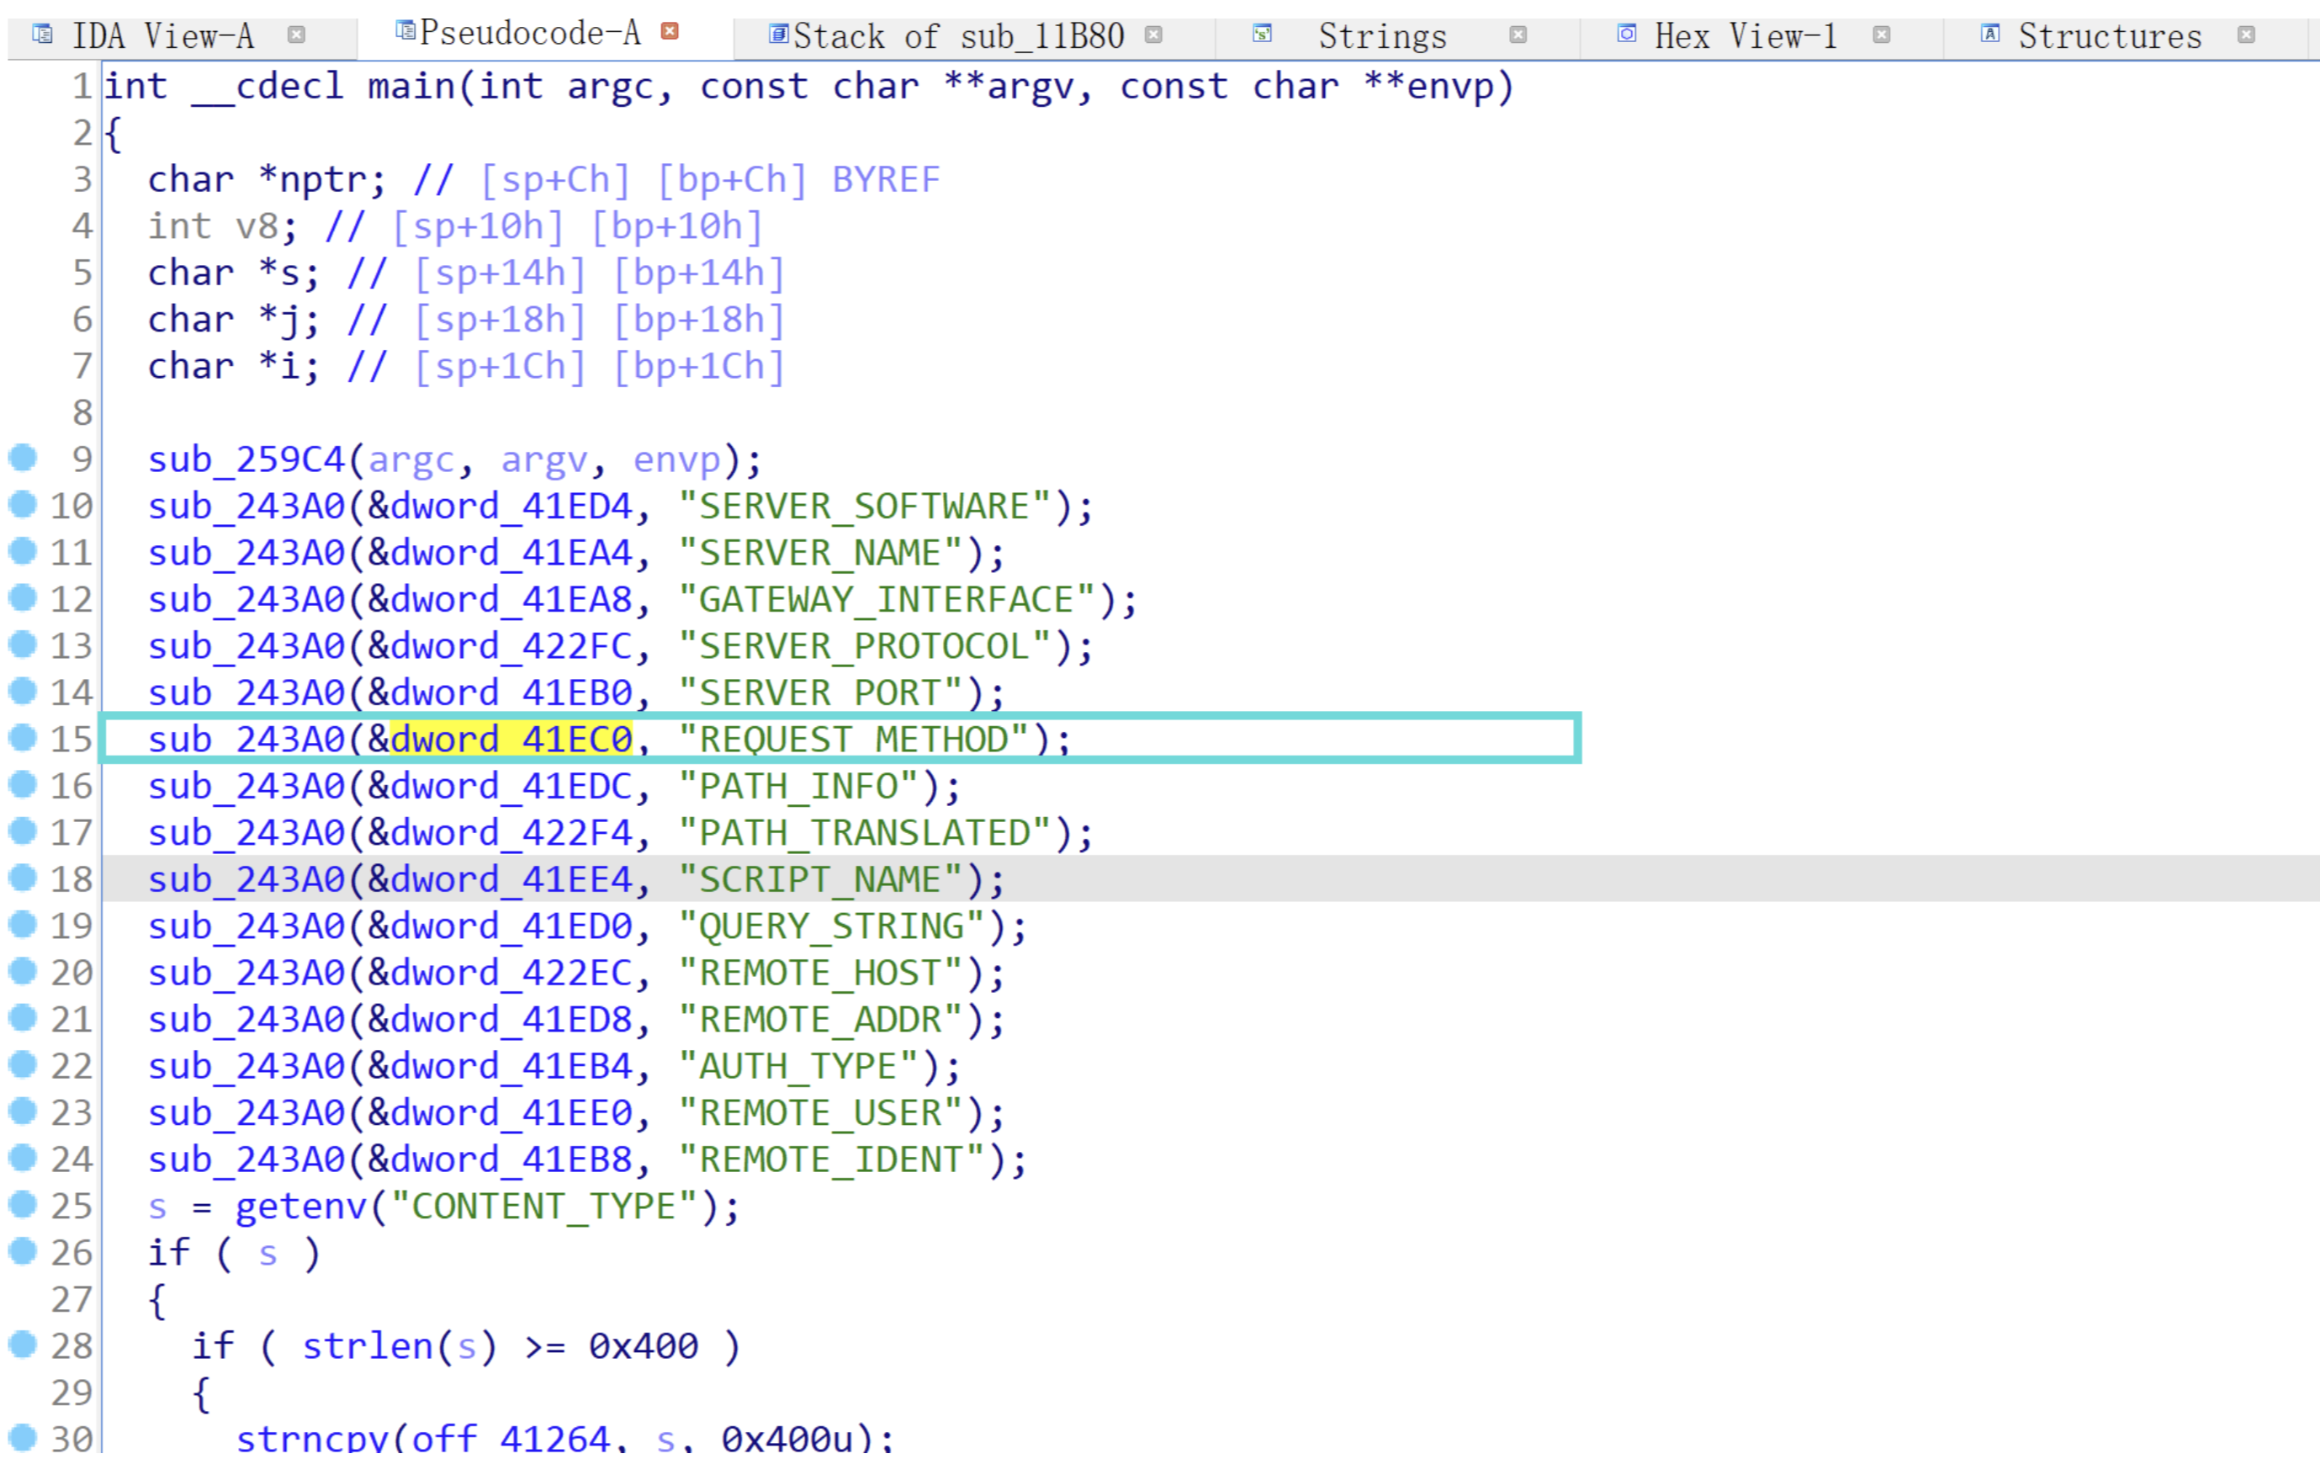Click highlighted dword_41EC0 on line 15

tap(511, 739)
